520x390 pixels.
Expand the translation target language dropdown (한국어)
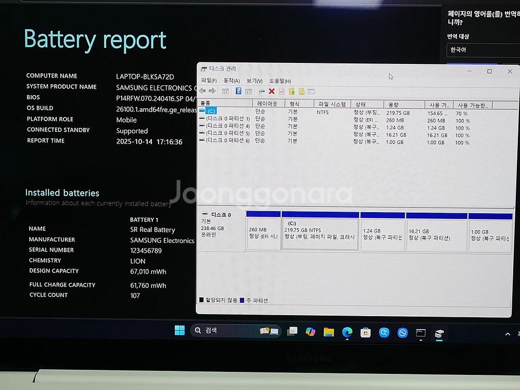(x=483, y=50)
